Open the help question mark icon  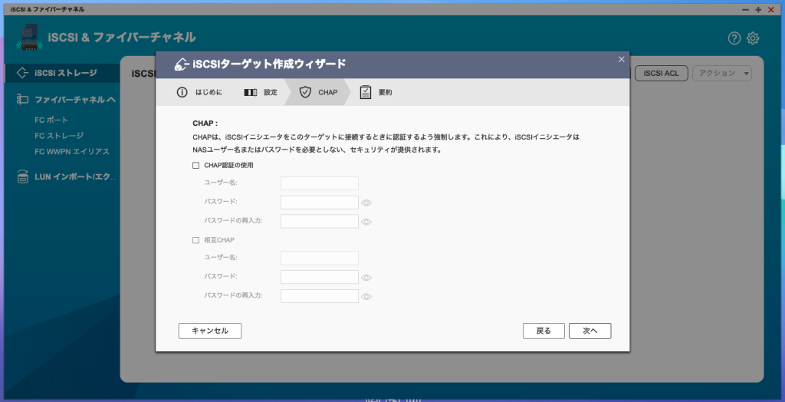click(734, 38)
